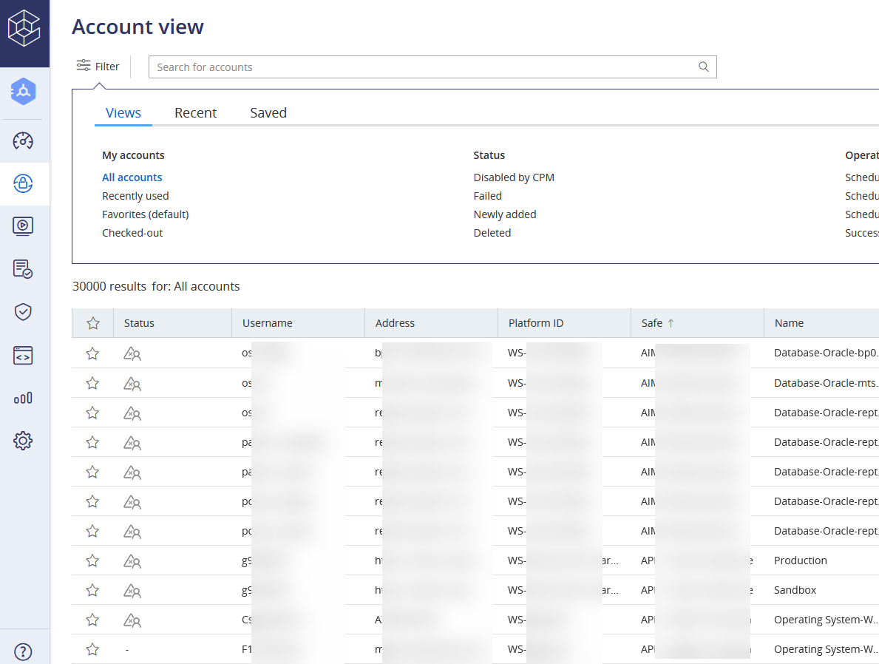
Task: Click the favorites star column header
Action: [93, 323]
